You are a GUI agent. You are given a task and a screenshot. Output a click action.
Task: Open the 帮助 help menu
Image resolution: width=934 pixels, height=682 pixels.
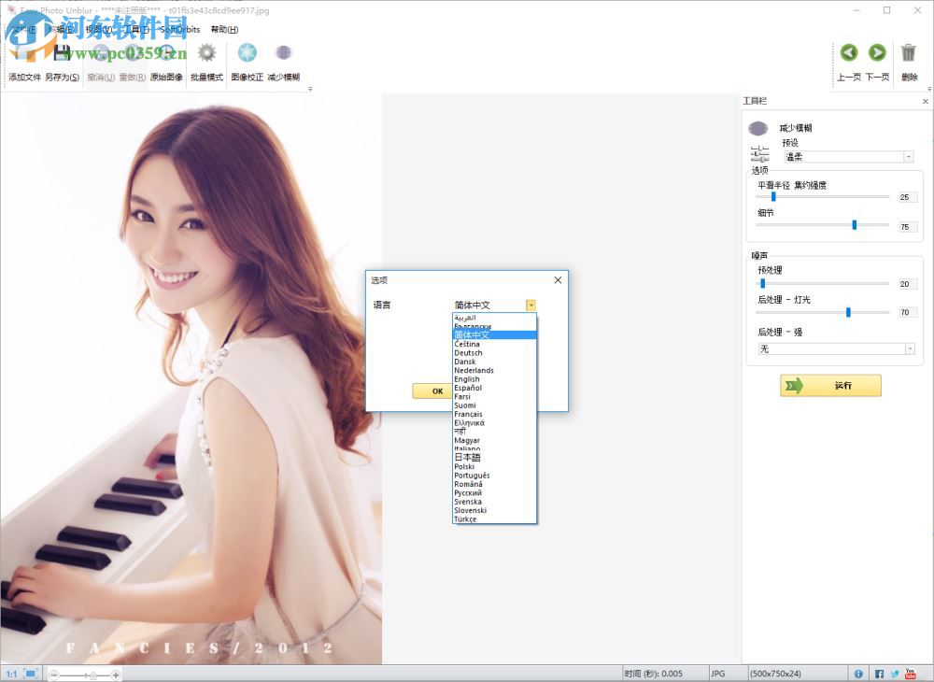tap(225, 29)
